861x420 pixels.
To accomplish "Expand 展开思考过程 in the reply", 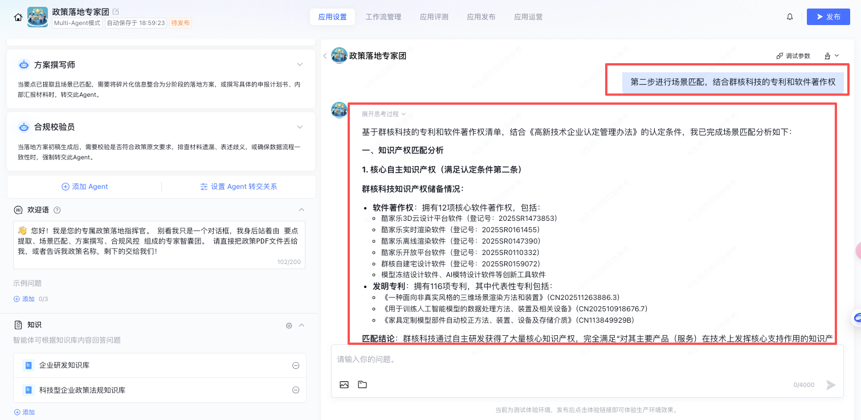I will point(383,114).
